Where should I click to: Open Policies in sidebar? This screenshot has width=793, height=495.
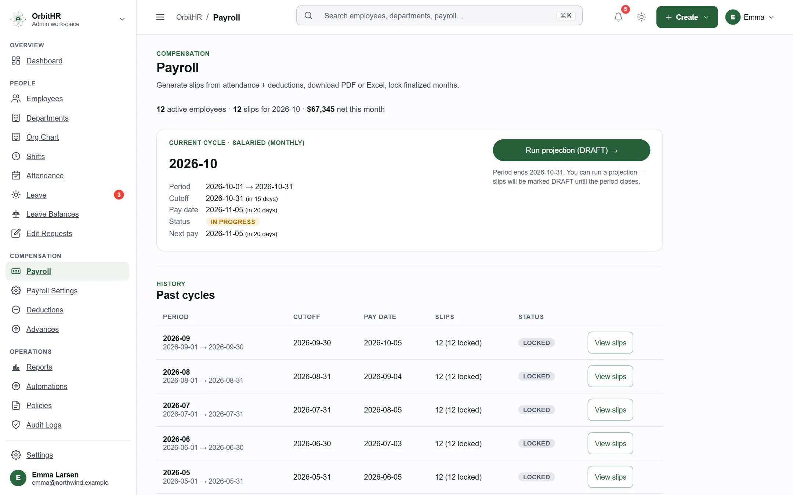tap(39, 405)
